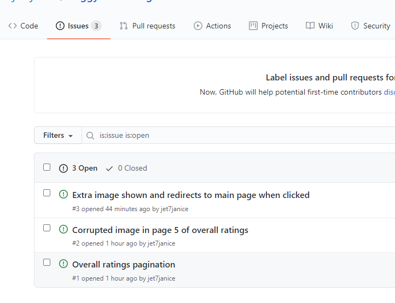Toggle the select-all issues checkbox
This screenshot has height=303, width=395.
click(x=47, y=167)
